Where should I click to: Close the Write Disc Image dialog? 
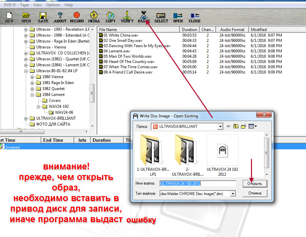(264, 114)
